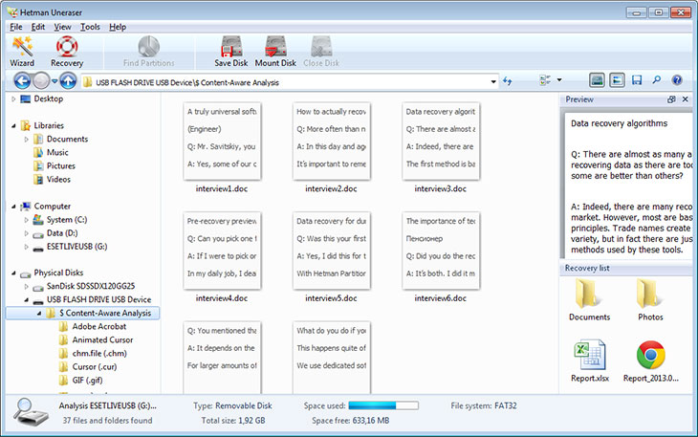Open the Adobe Acrobat folder

coord(98,327)
